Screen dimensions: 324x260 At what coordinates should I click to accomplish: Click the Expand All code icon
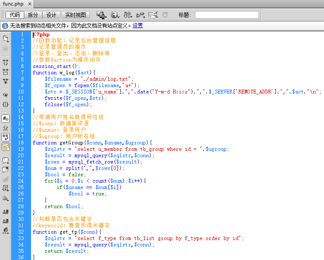click(x=6, y=81)
